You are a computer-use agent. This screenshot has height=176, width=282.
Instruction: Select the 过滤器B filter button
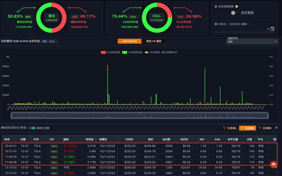click(247, 128)
